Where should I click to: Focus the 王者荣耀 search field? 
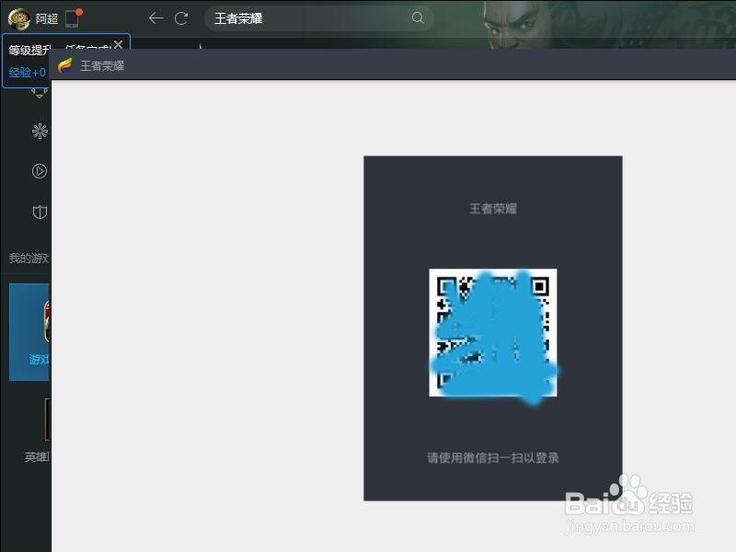click(318, 18)
